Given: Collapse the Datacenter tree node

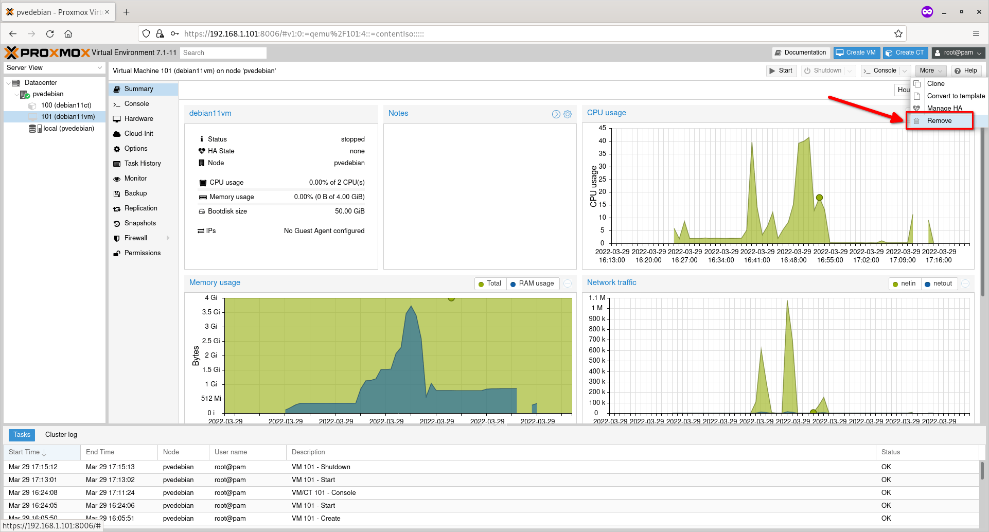Looking at the screenshot, I should click(x=8, y=83).
